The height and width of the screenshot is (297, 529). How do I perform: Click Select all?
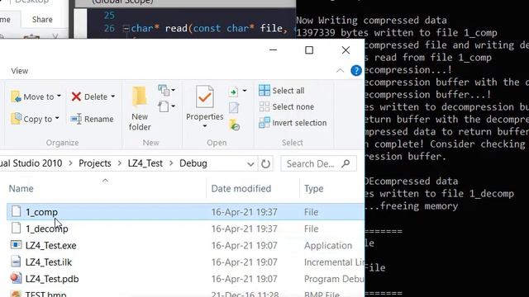pyautogui.click(x=282, y=91)
